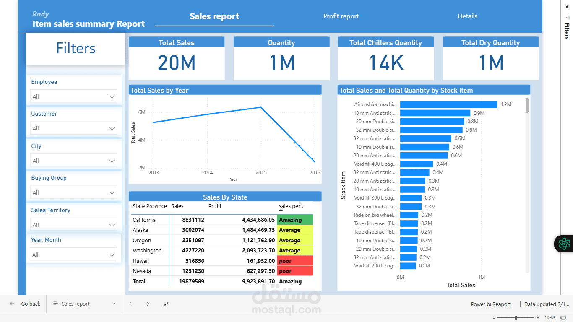
Task: Go to the next page with the right chevron
Action: point(148,304)
